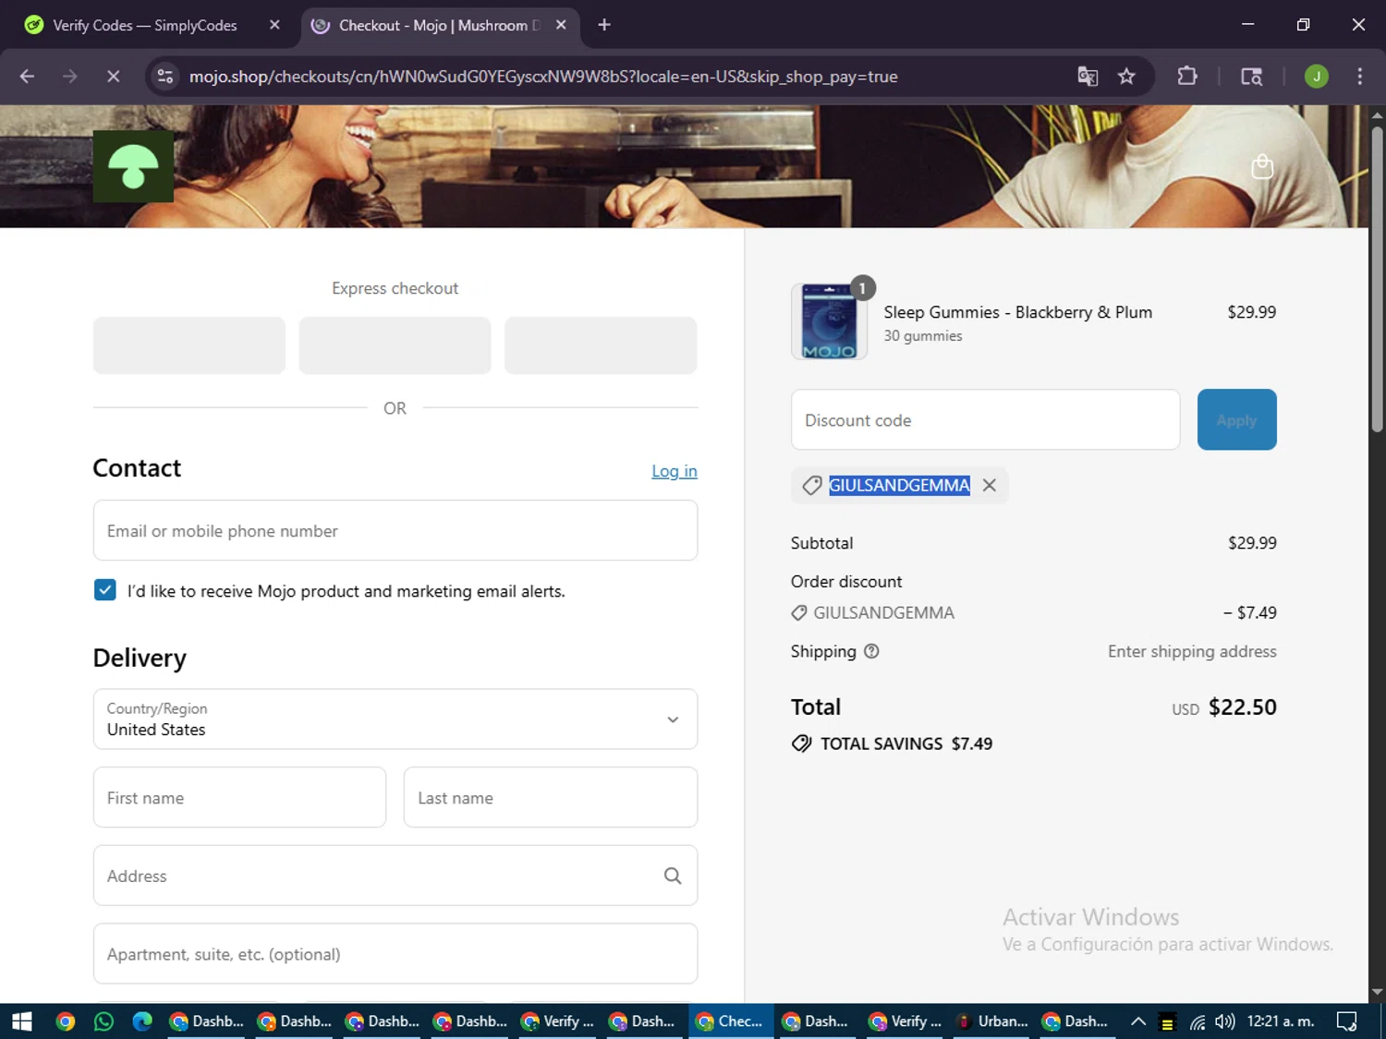The height and width of the screenshot is (1039, 1386).
Task: Stop loading the page
Action: 113,77
